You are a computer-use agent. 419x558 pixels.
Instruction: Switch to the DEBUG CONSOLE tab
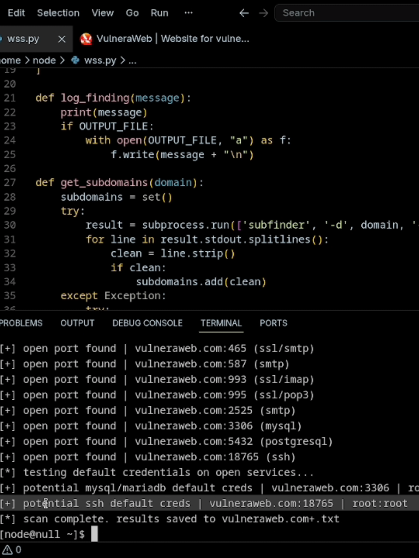(147, 323)
